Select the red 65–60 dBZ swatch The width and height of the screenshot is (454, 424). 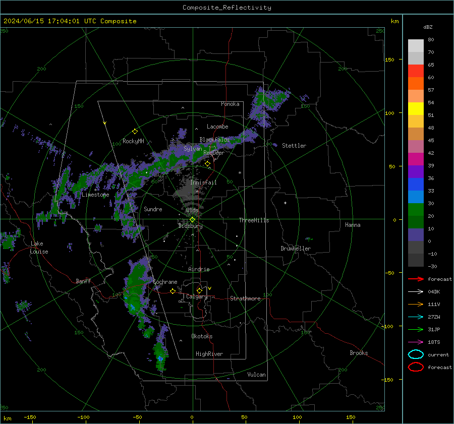pos(416,71)
